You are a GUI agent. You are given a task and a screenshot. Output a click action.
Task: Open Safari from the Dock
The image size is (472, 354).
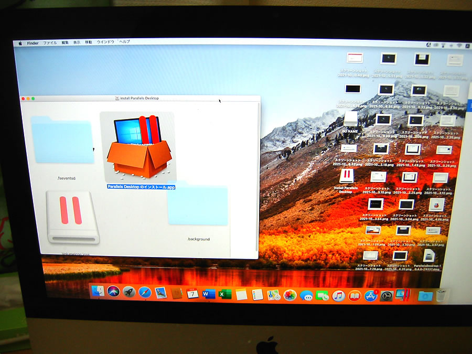pos(145,292)
